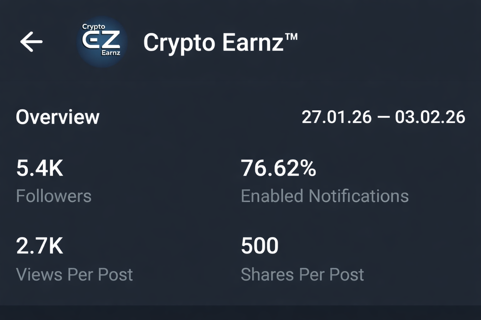Click the Overview section header
Screen dimensions: 481x320
[x=58, y=117]
